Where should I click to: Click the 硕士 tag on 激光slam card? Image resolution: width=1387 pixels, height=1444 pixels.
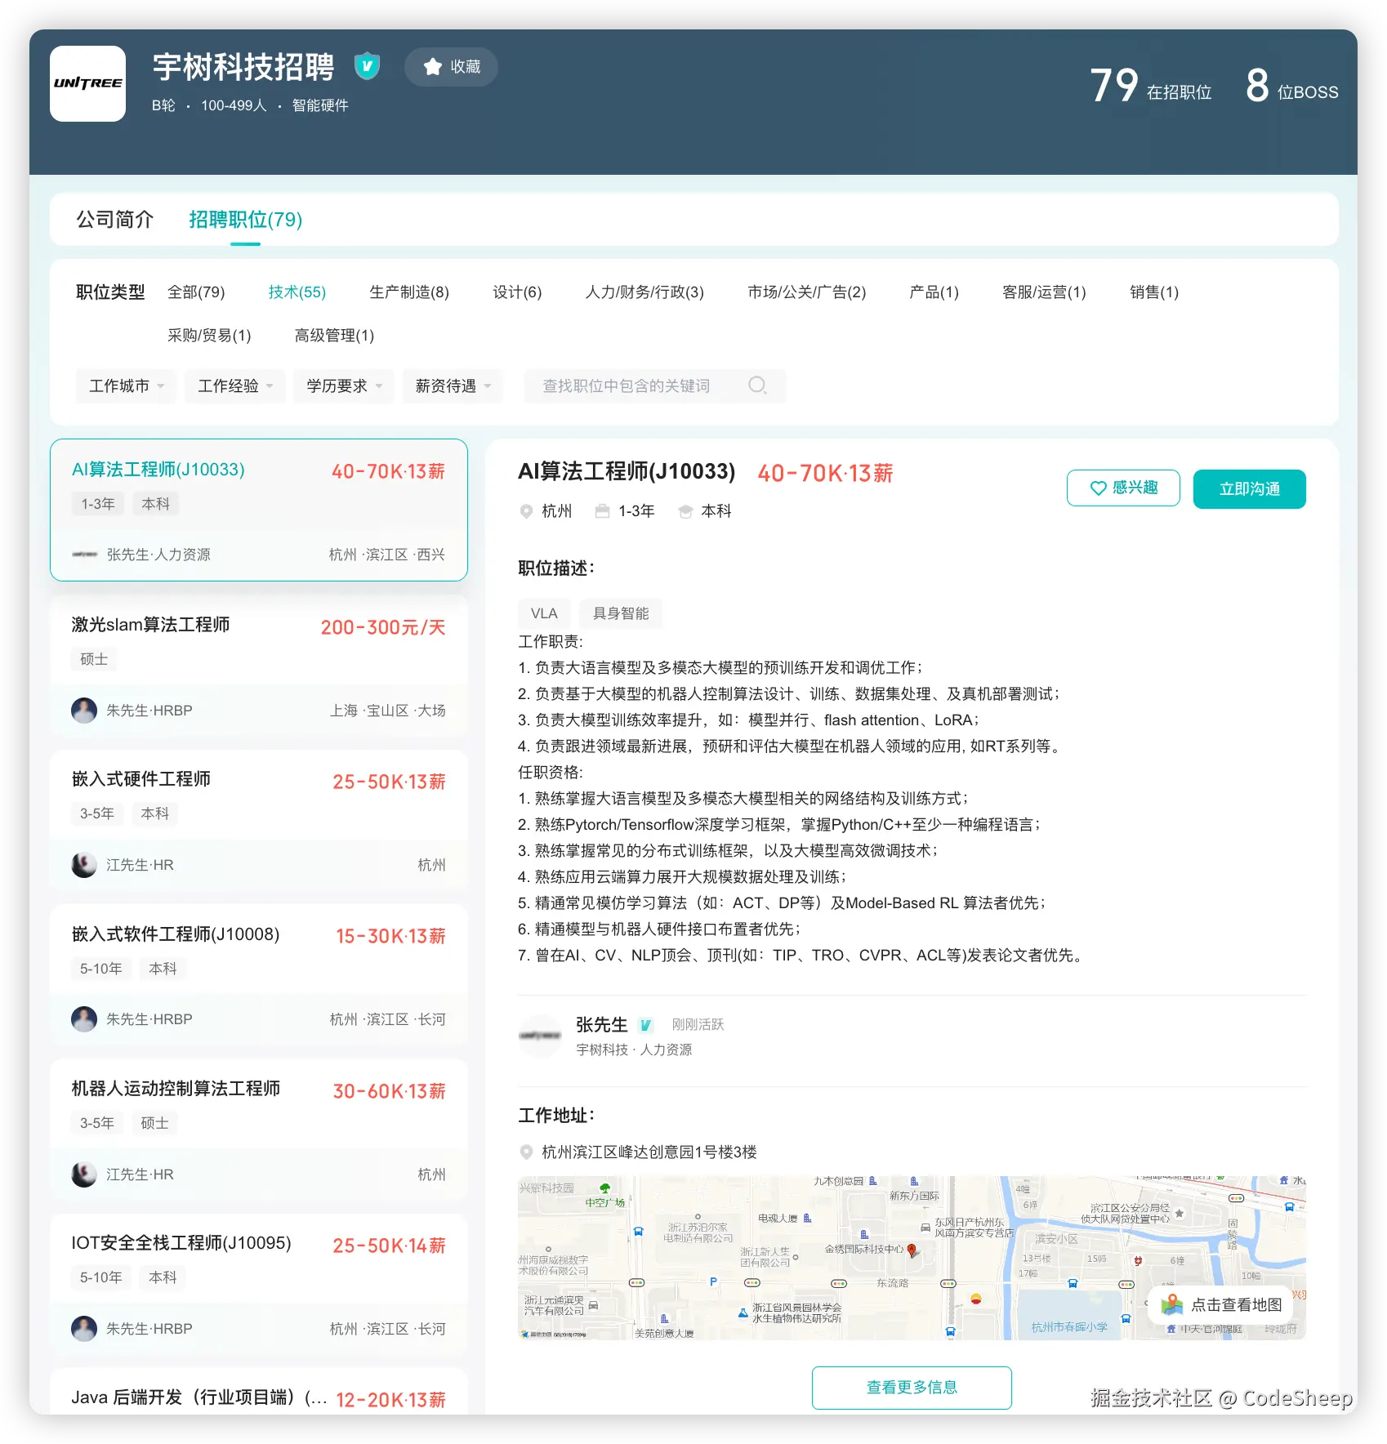point(94,659)
